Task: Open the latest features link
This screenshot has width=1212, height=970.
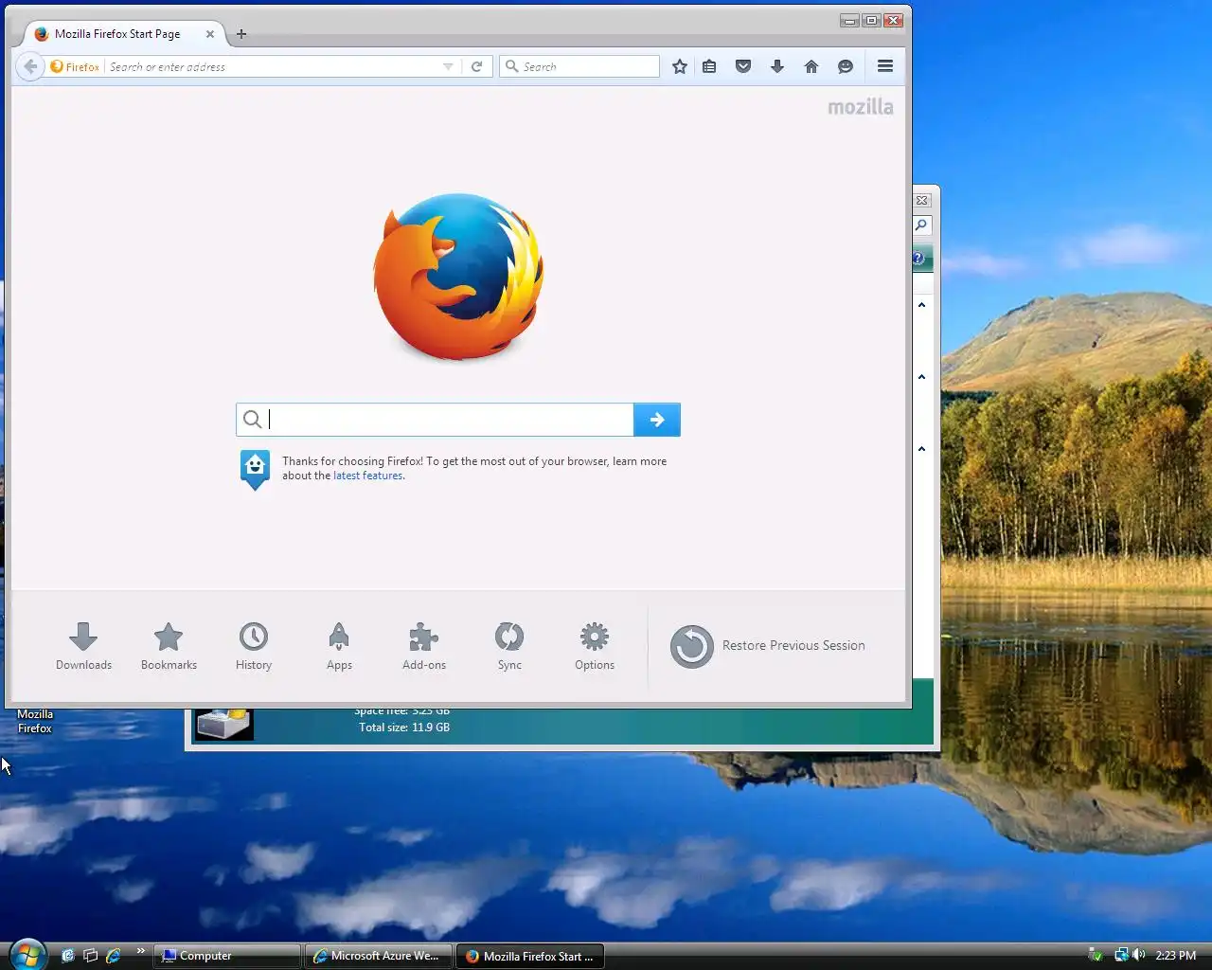Action: (x=367, y=476)
